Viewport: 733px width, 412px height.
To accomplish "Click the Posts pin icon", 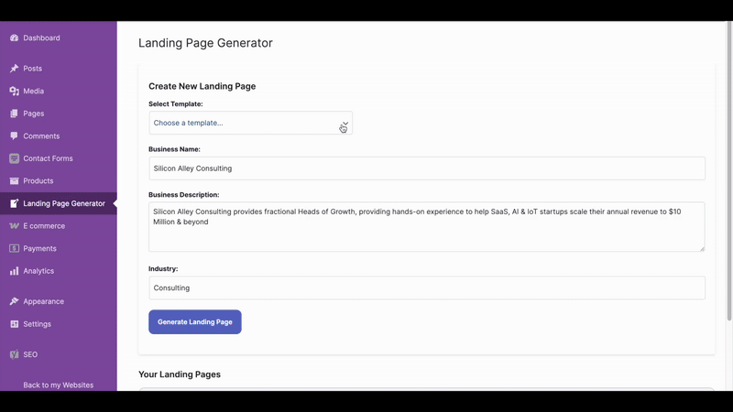I will tap(14, 68).
